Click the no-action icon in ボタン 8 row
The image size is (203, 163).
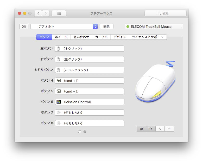click(59, 123)
